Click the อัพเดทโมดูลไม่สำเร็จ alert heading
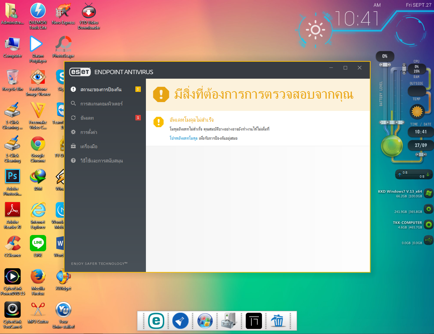 [192, 120]
